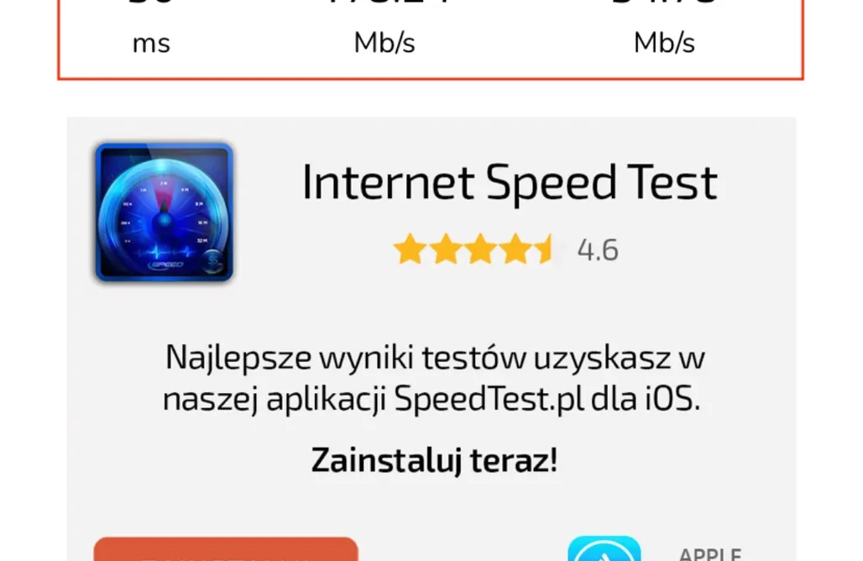Click the first rating star
863x561 pixels.
(410, 249)
